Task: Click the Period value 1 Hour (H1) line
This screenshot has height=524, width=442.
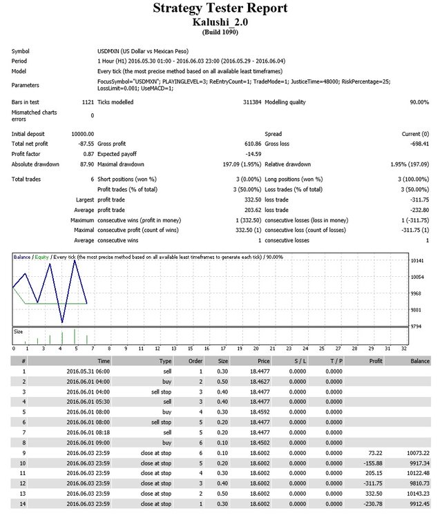Action: 191,61
